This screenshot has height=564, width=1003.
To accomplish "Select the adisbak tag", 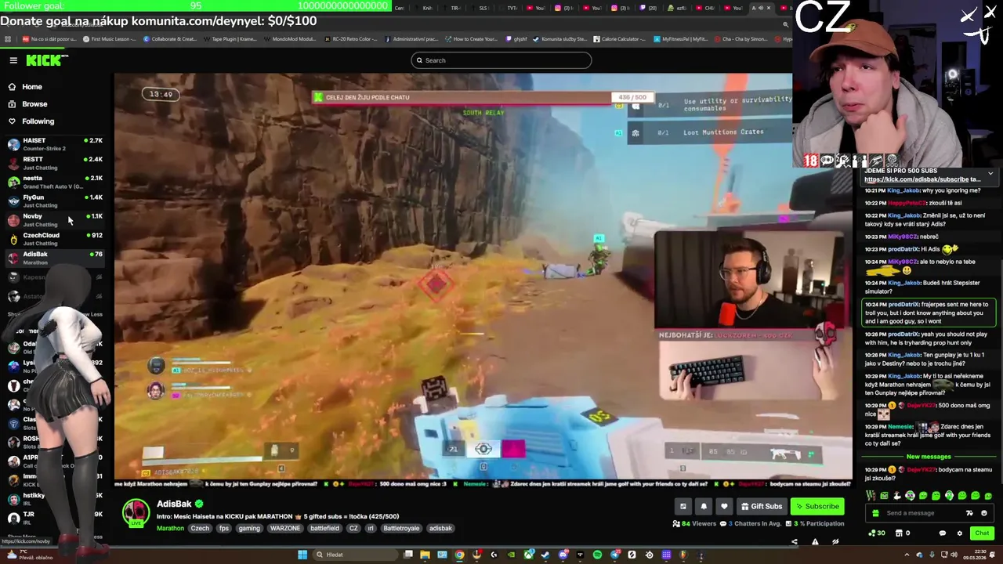I will coord(440,528).
